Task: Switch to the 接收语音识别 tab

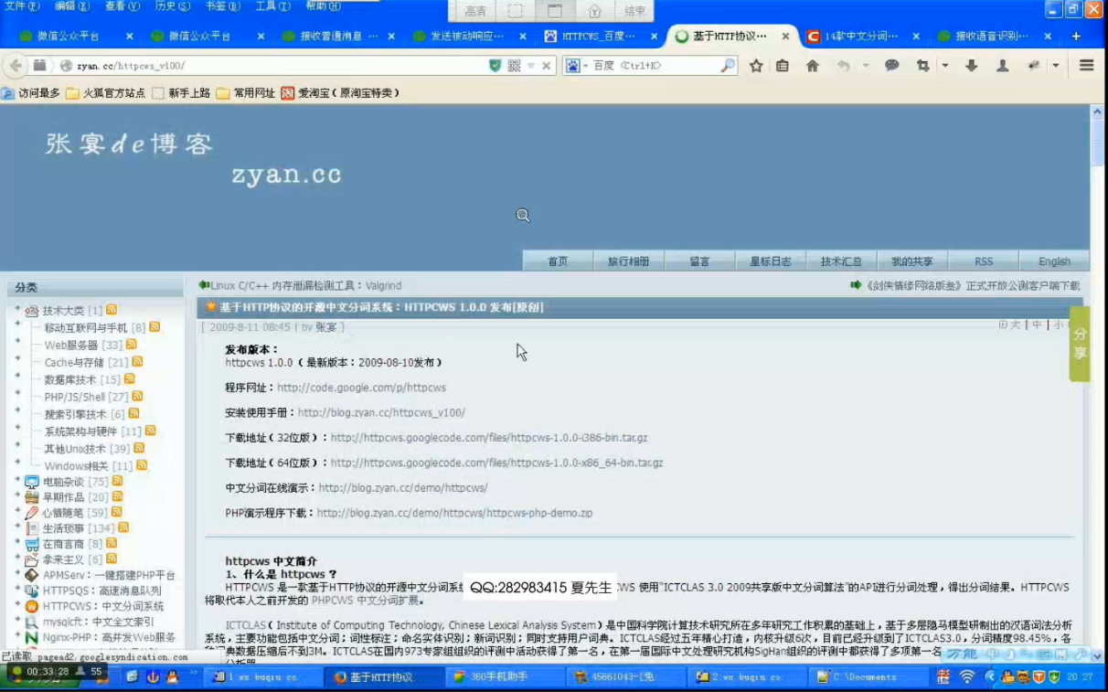Action: click(x=992, y=37)
